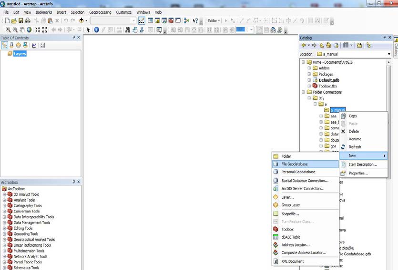Click Properties... in the context menu
Screen dimensions: 398x270
364,174
